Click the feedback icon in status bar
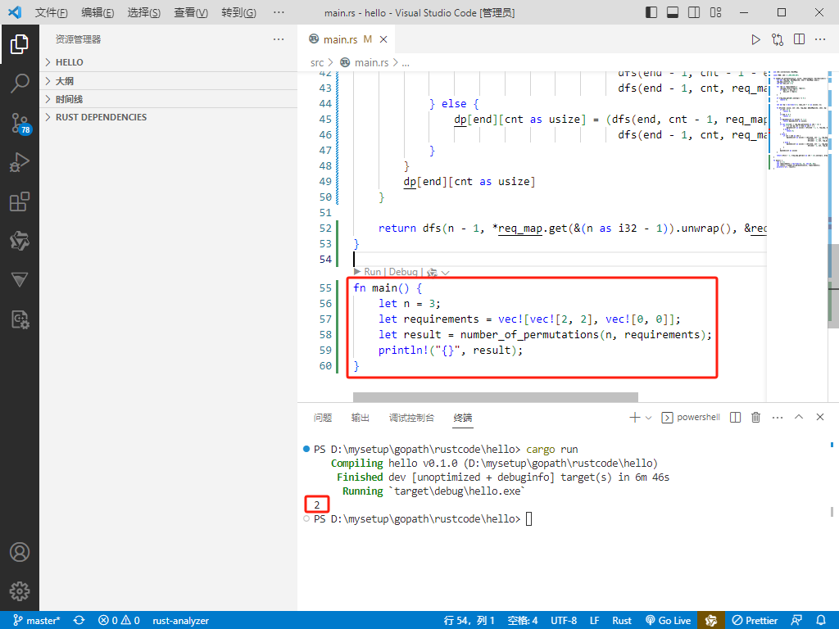The width and height of the screenshot is (839, 629). click(x=796, y=620)
